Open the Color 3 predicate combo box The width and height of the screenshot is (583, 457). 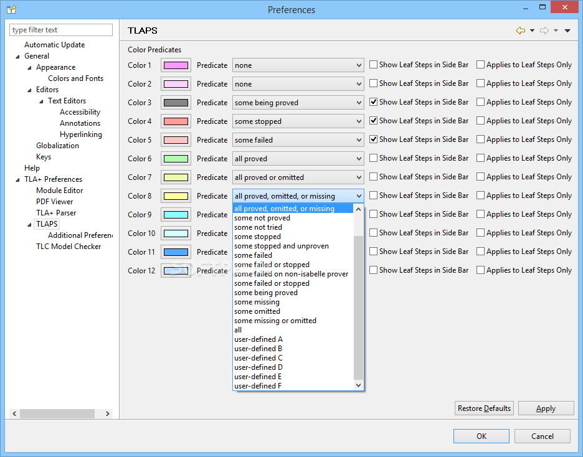tap(298, 103)
